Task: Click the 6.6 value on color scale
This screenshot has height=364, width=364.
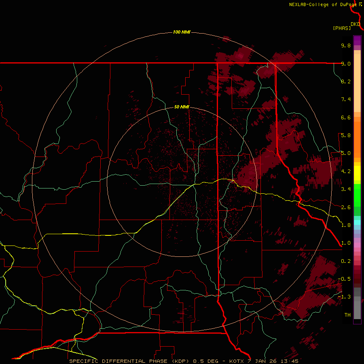Action: 346,117
